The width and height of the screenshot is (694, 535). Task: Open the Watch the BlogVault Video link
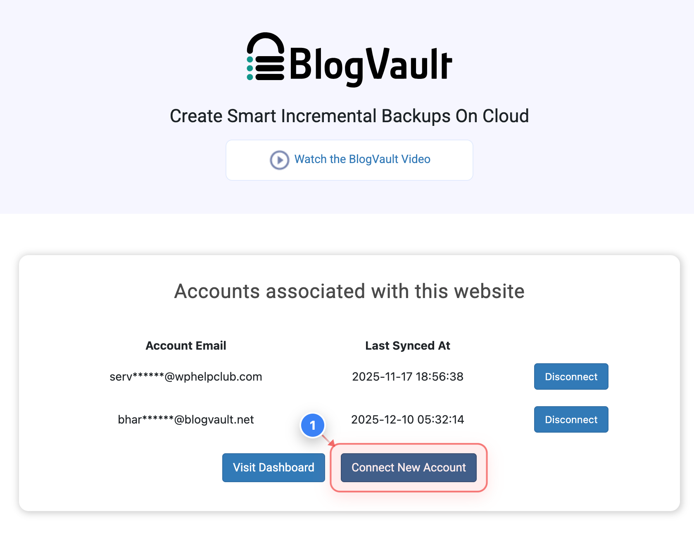[362, 159]
